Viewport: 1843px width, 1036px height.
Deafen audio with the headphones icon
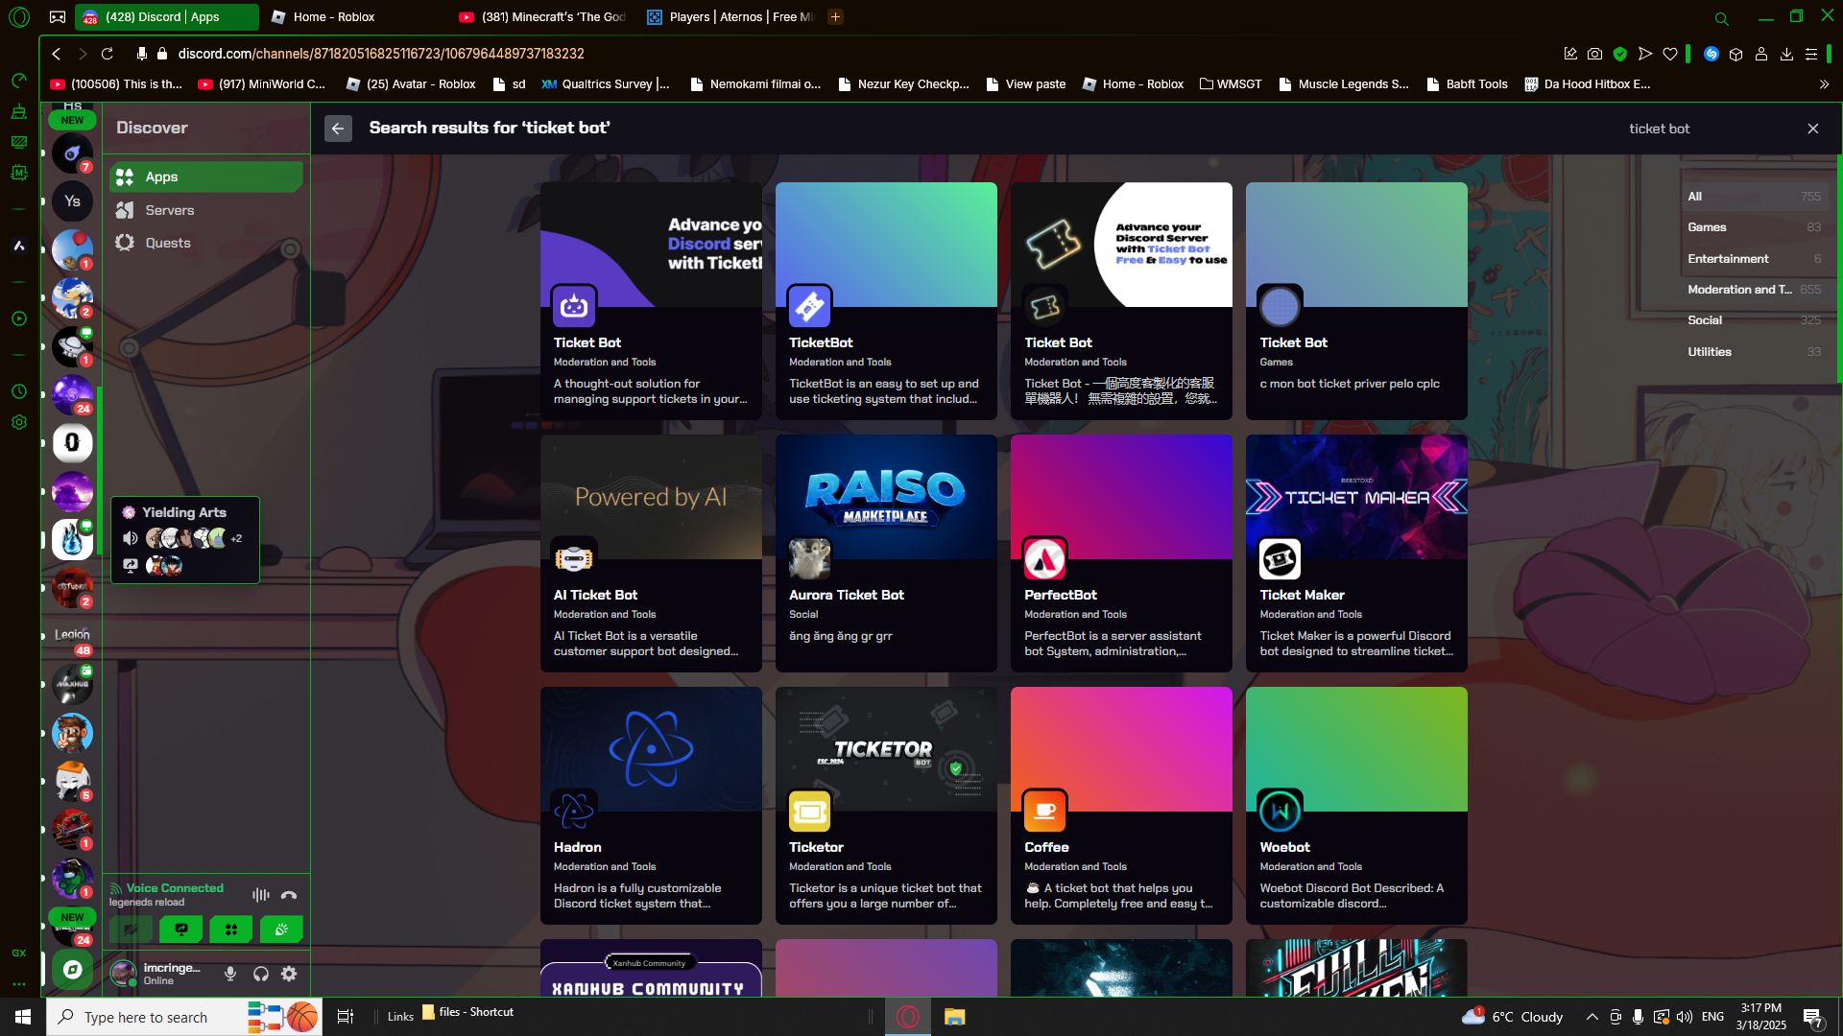260,974
